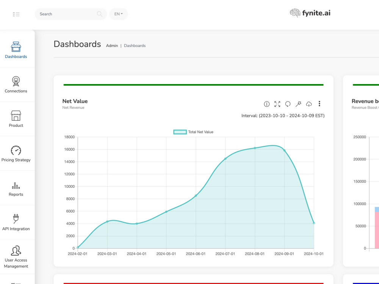Click the fynite.ai logo
This screenshot has height=284, width=379.
click(310, 13)
